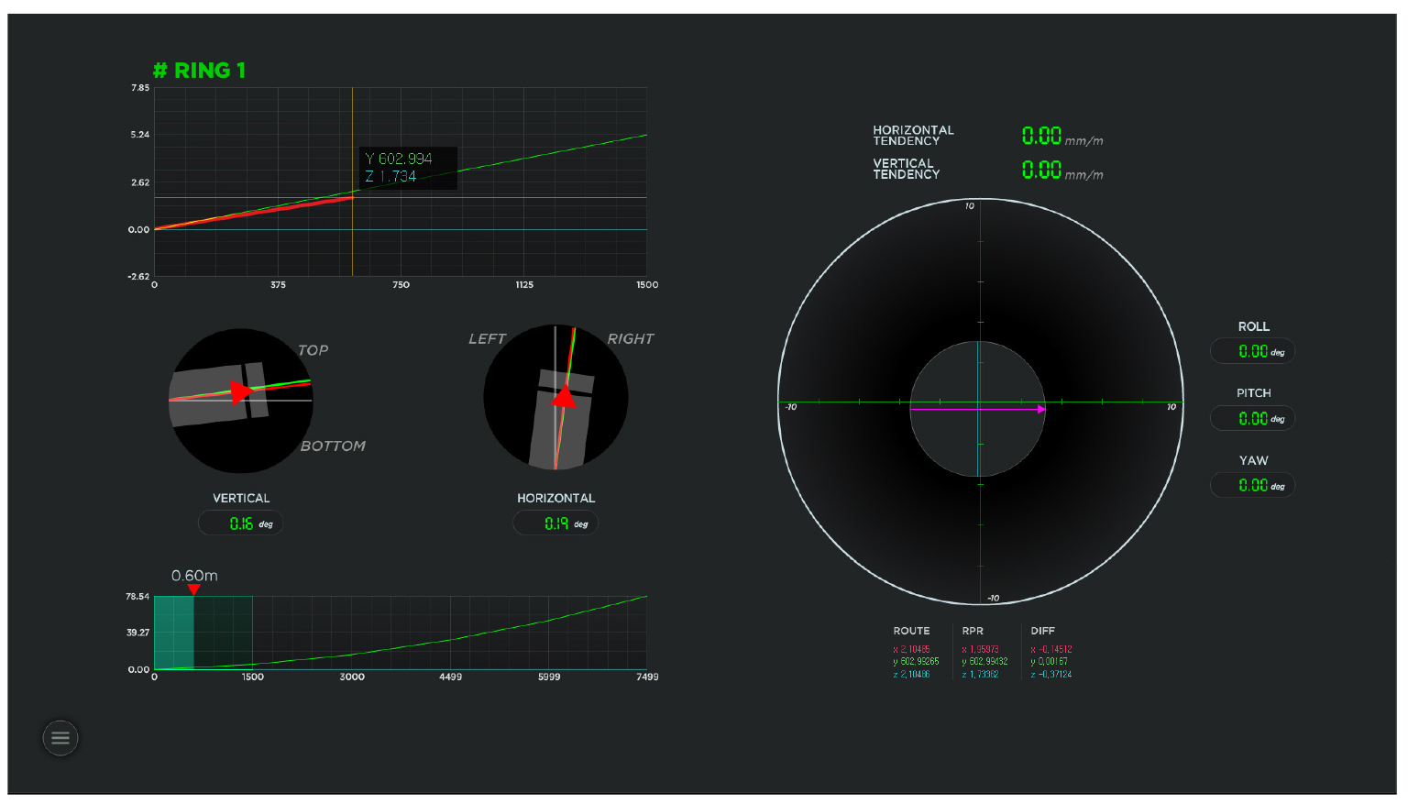Click the red position marker at 0.60m
Viewport: 1408px width, 804px height.
coord(193,589)
